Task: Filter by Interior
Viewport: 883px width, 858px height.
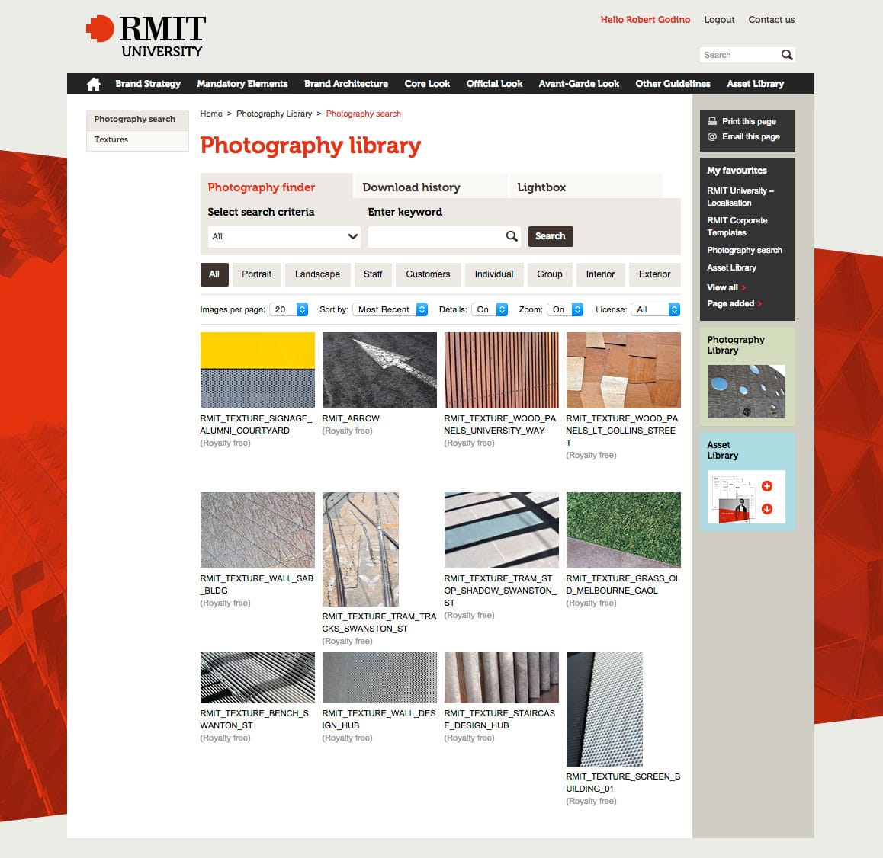Action: [600, 274]
